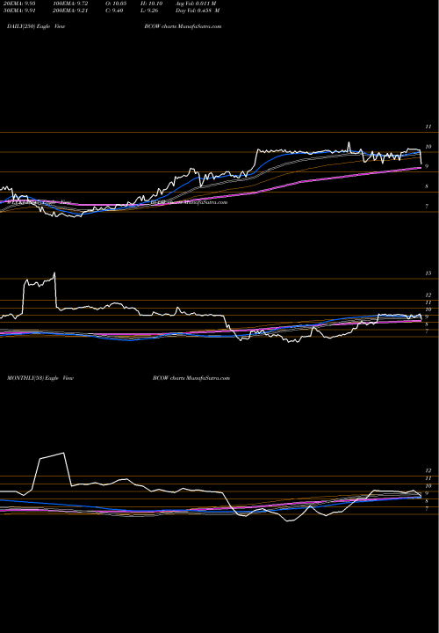
Task: Click the 15 price label on weekly axis
Action: coord(428,273)
